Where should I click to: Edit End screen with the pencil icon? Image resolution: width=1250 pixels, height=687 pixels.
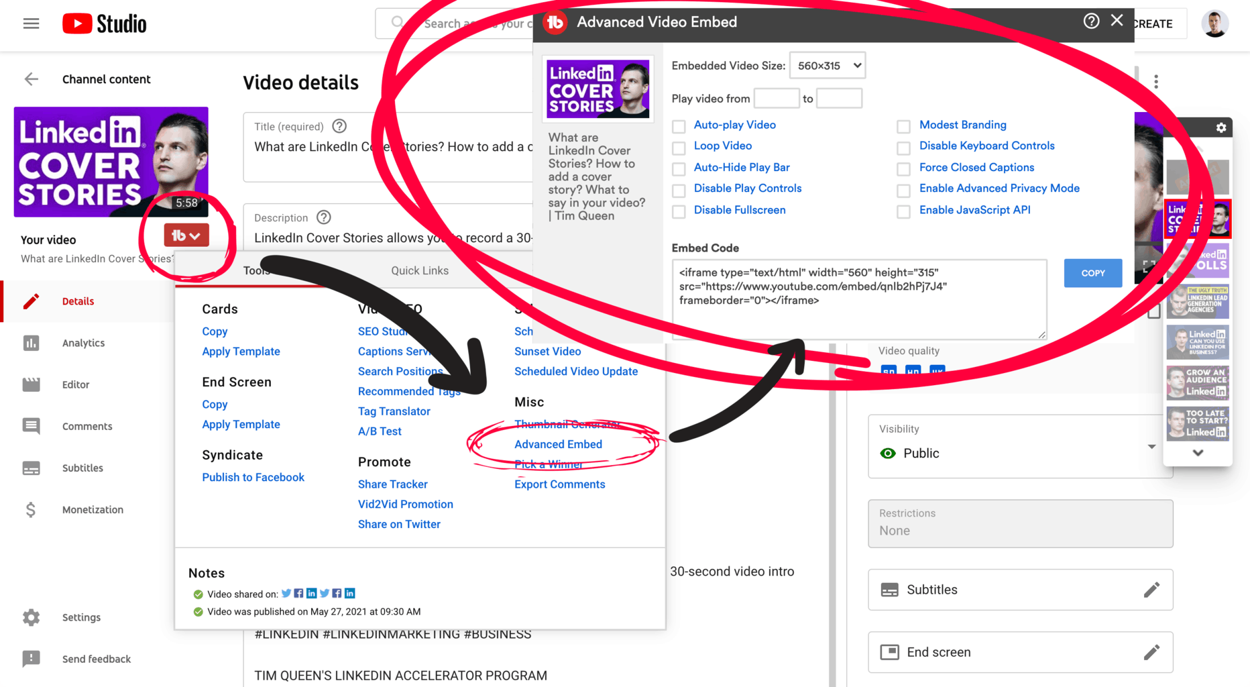point(1151,652)
